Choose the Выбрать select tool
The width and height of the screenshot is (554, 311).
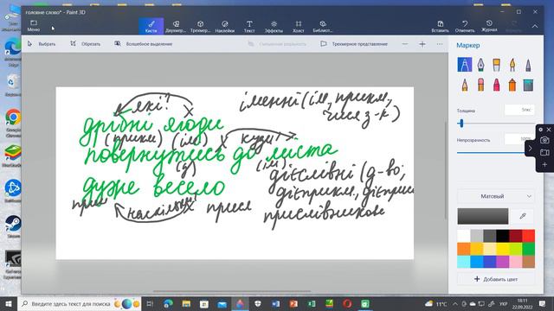click(42, 44)
